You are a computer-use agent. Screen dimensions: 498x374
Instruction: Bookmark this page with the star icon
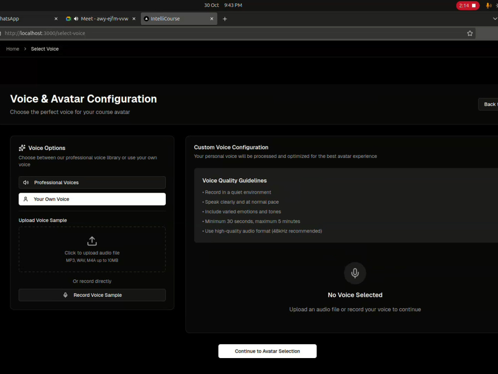(x=470, y=33)
